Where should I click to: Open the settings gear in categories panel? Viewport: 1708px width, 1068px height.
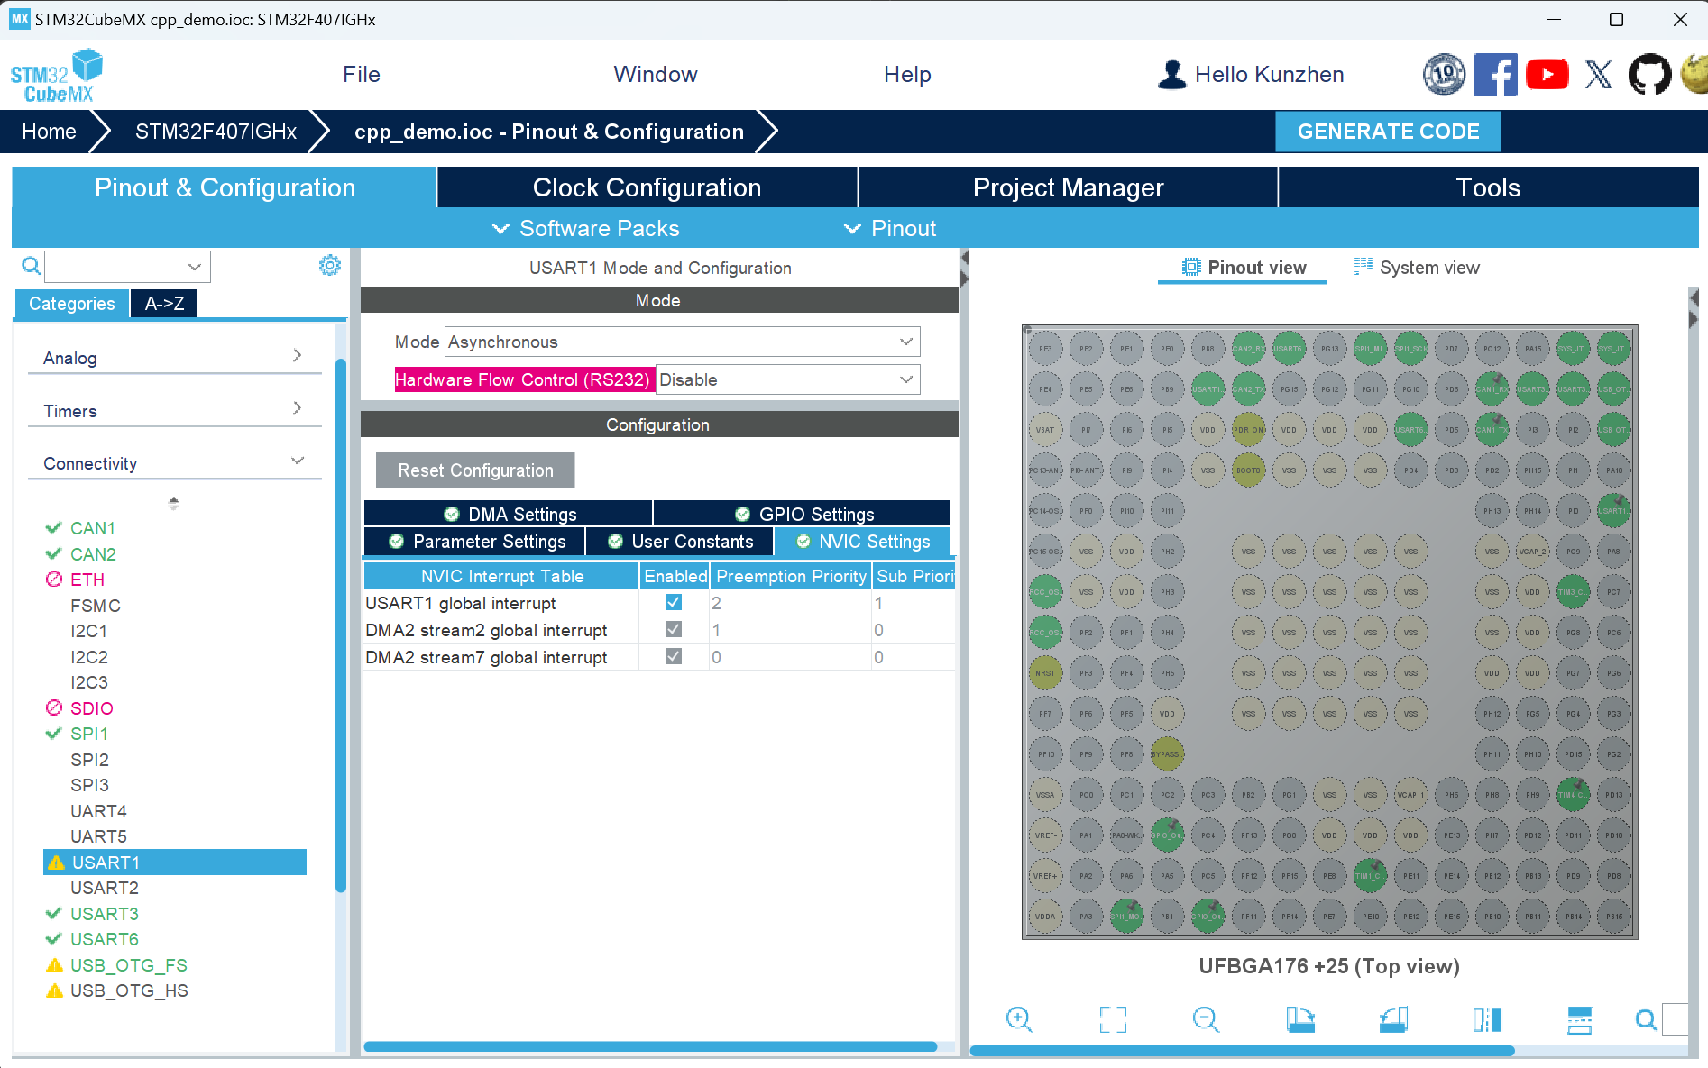point(329,266)
